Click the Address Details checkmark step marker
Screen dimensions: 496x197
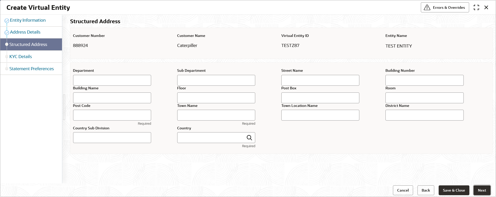(x=7, y=33)
